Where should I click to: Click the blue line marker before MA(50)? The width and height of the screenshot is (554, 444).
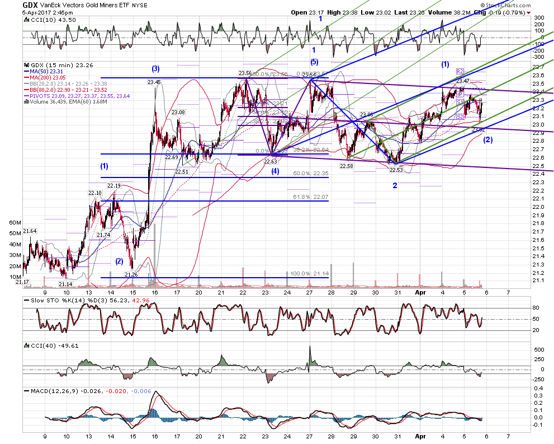click(x=26, y=72)
